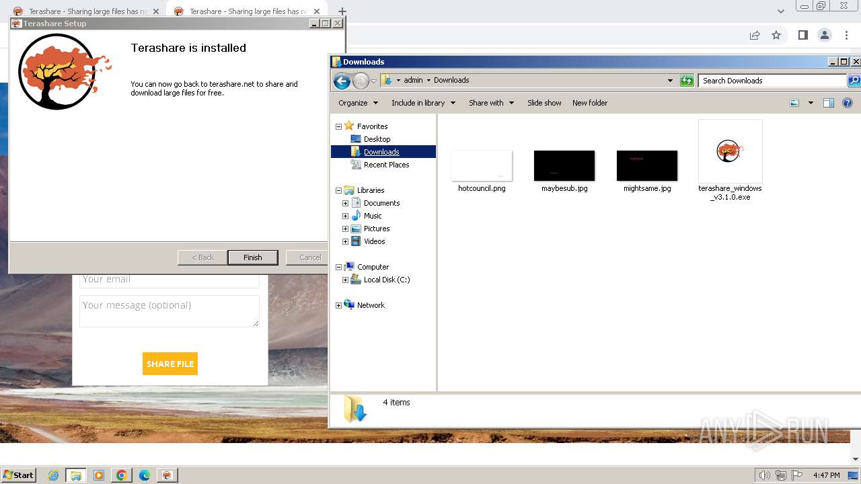Image resolution: width=861 pixels, height=484 pixels.
Task: Open Chrome from the taskbar
Action: click(x=122, y=475)
